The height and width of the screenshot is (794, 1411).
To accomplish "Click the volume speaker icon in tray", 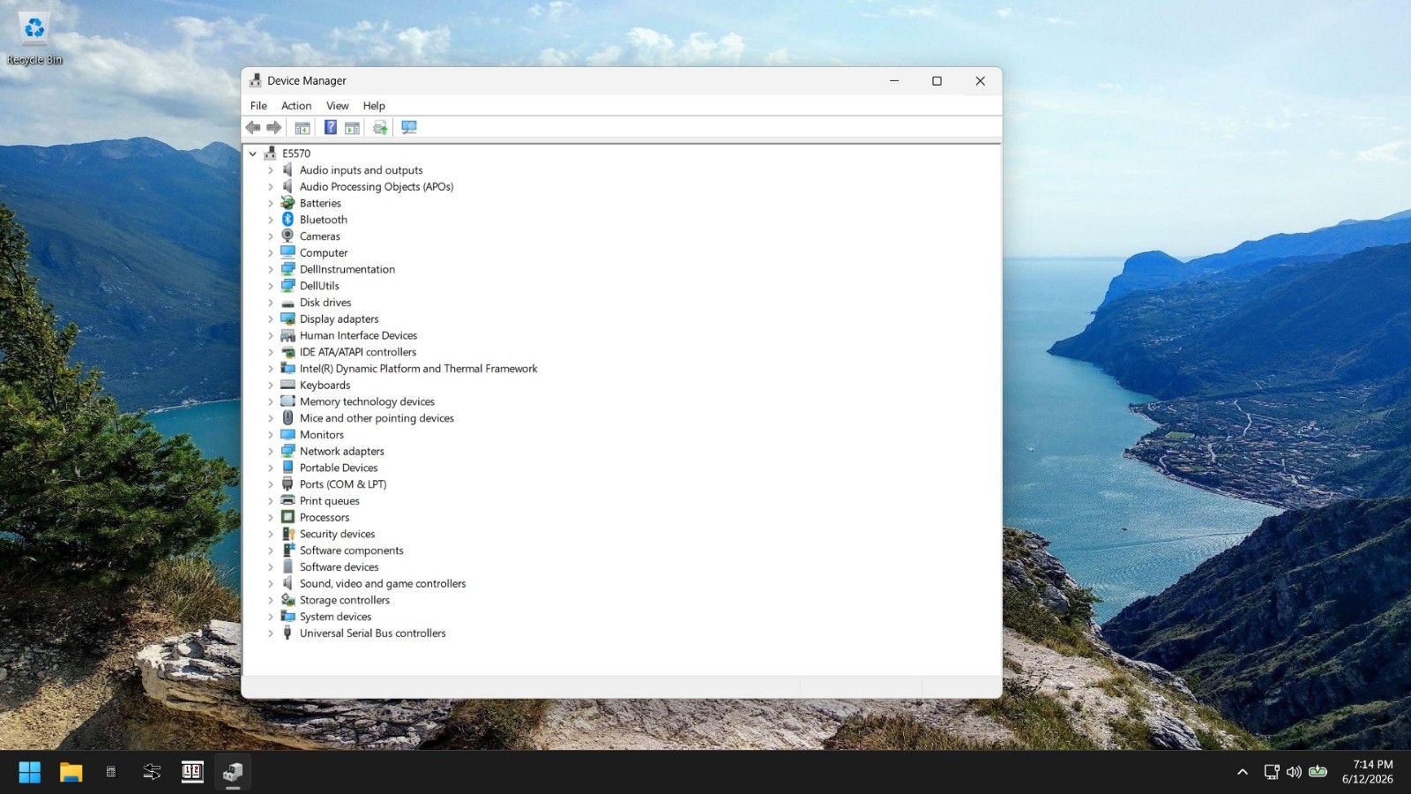I will (x=1294, y=772).
